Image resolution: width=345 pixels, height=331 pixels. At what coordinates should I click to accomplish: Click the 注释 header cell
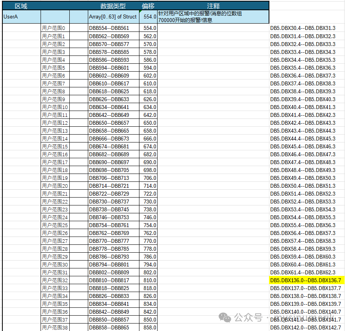[x=213, y=6]
